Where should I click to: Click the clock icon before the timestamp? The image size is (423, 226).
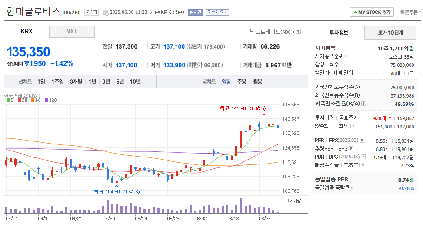tap(106, 13)
